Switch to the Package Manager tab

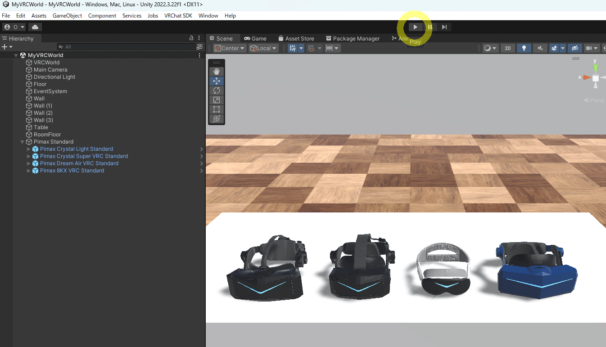pos(353,39)
